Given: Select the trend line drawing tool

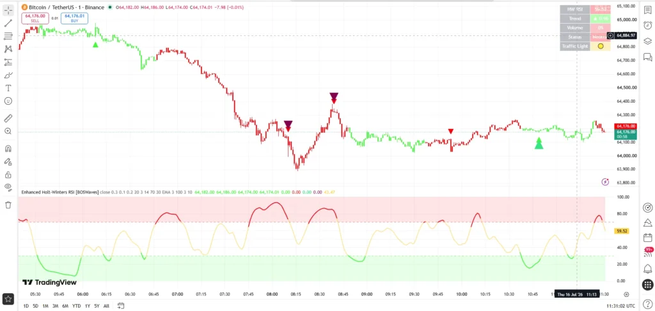Looking at the screenshot, I should [8, 23].
